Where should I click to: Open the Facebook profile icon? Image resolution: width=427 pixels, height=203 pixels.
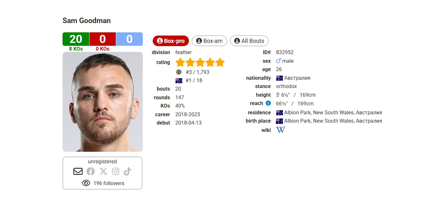pos(90,172)
